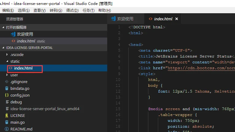Close the index.html editor tab
235x132 pixels.
pyautogui.click(x=177, y=19)
